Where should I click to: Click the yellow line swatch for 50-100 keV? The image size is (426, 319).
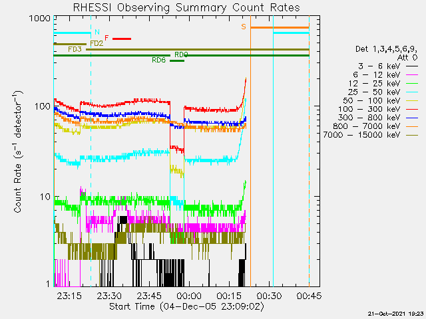click(412, 100)
